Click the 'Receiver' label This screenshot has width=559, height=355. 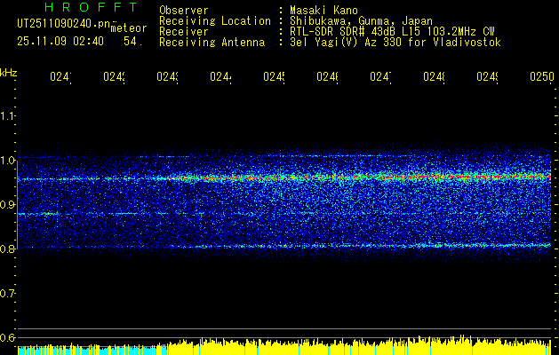pyautogui.click(x=184, y=32)
